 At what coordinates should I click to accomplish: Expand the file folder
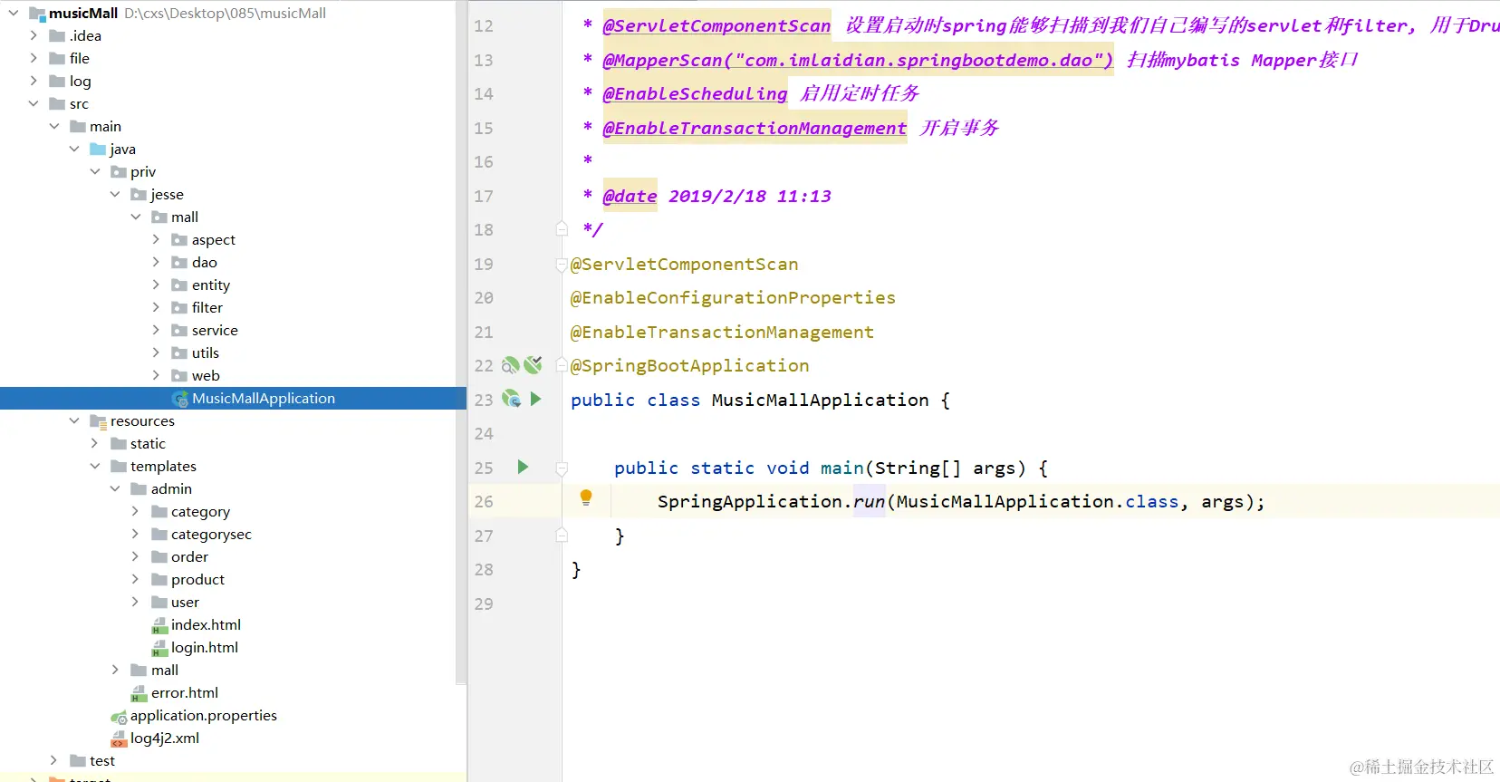pos(34,59)
